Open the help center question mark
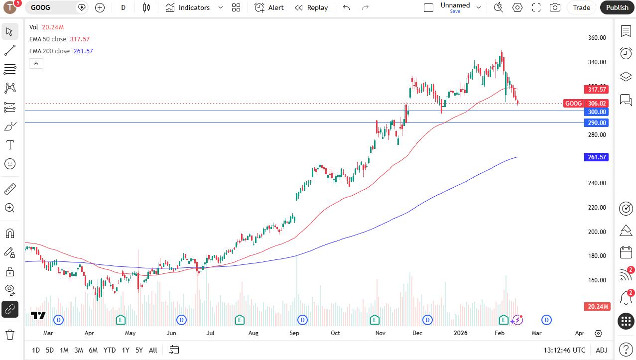Image resolution: width=636 pixels, height=360 pixels. [x=626, y=349]
